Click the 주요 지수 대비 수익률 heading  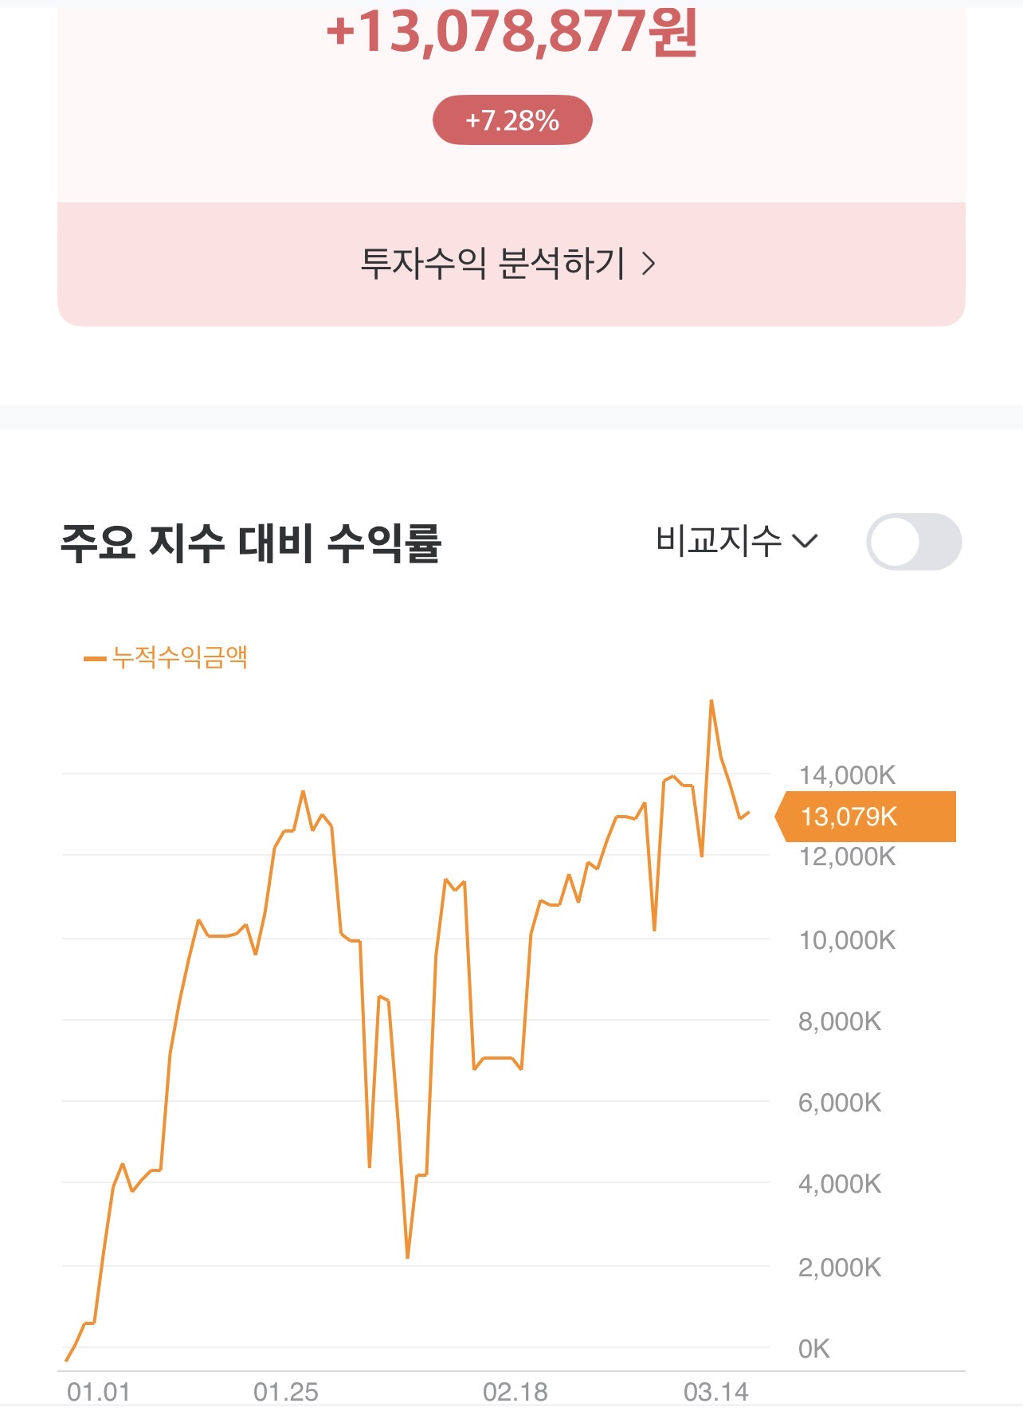(x=250, y=543)
